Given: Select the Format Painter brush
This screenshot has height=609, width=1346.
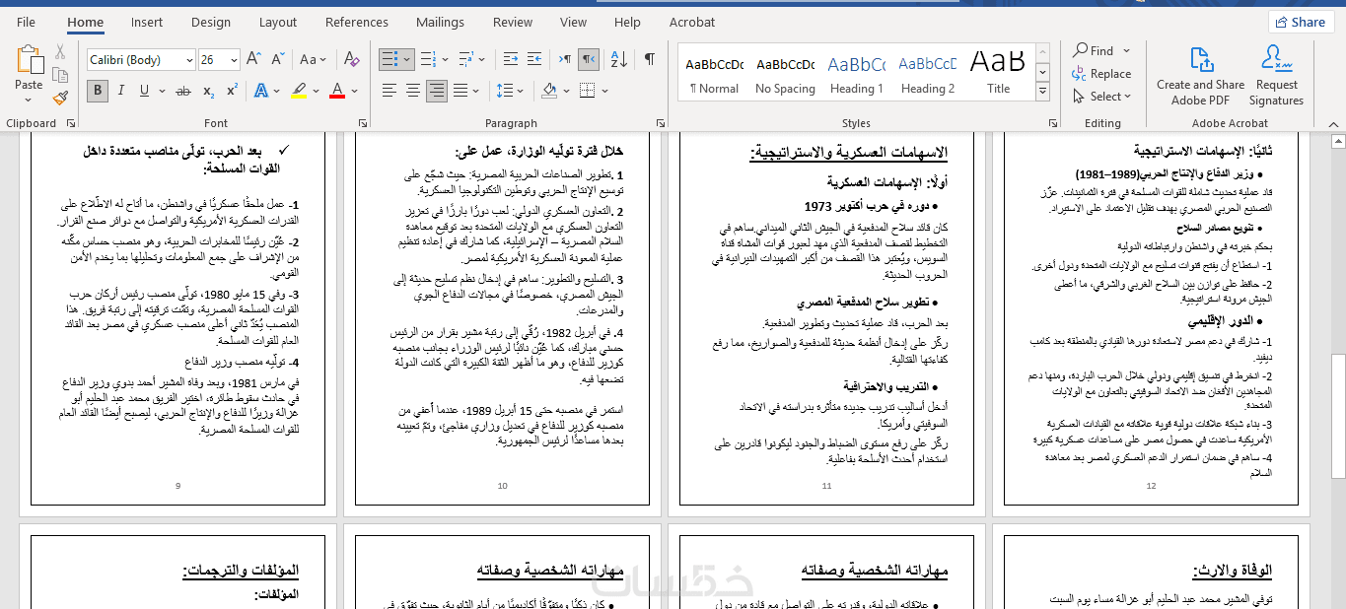Looking at the screenshot, I should click(60, 98).
